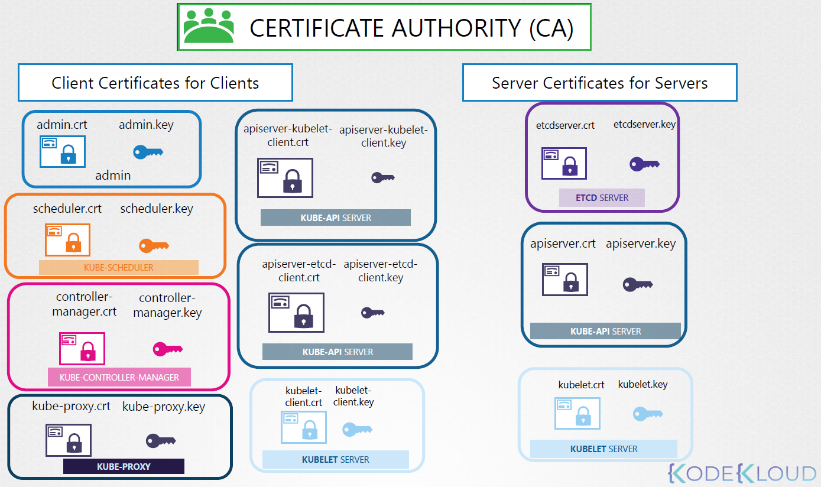Image resolution: width=821 pixels, height=487 pixels.
Task: Click the blue admin.key key icon
Action: click(x=148, y=152)
